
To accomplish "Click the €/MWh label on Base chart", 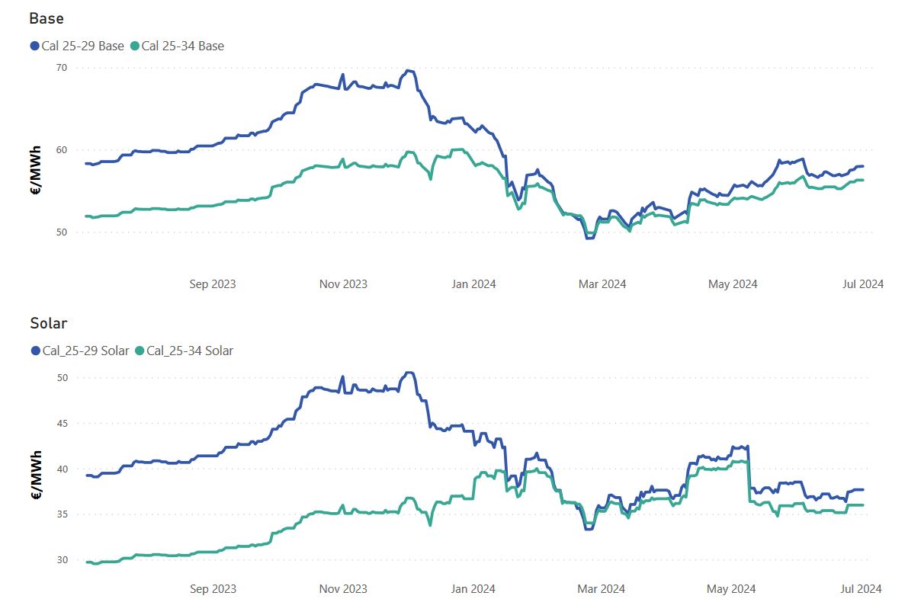I will [x=36, y=171].
